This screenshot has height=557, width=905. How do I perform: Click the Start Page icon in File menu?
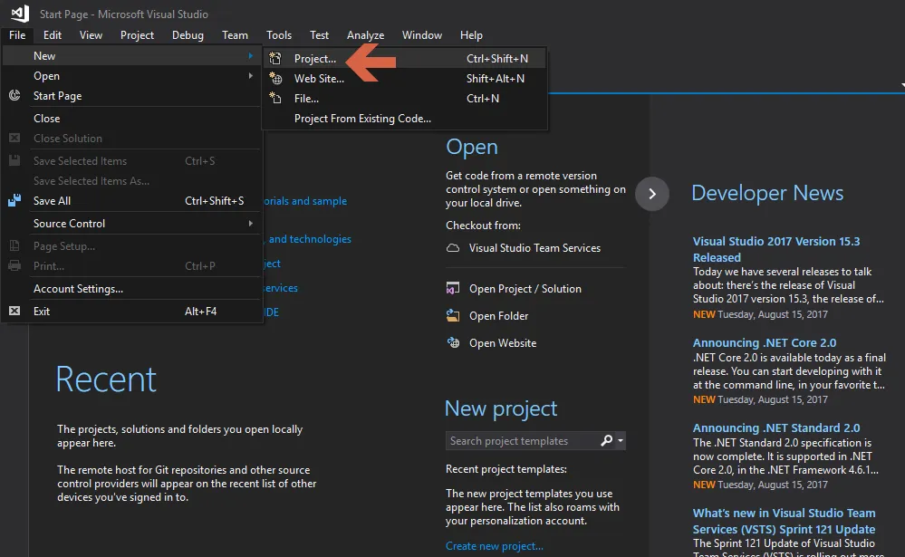[14, 96]
